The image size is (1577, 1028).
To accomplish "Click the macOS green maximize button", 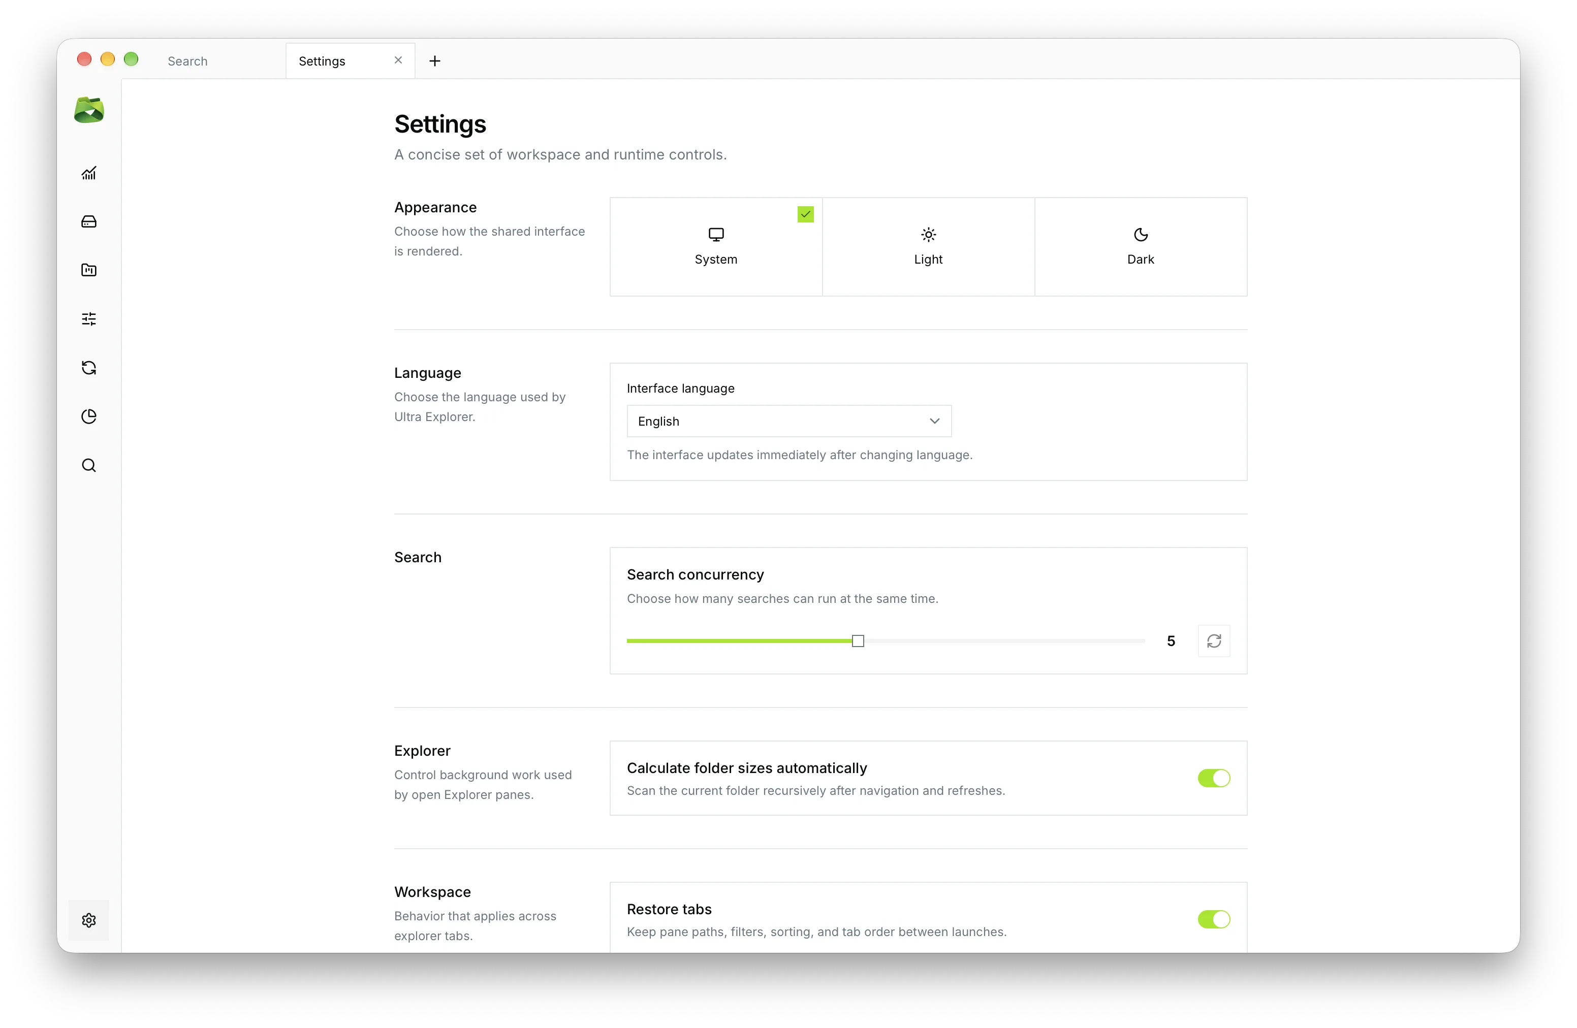I will coord(131,59).
